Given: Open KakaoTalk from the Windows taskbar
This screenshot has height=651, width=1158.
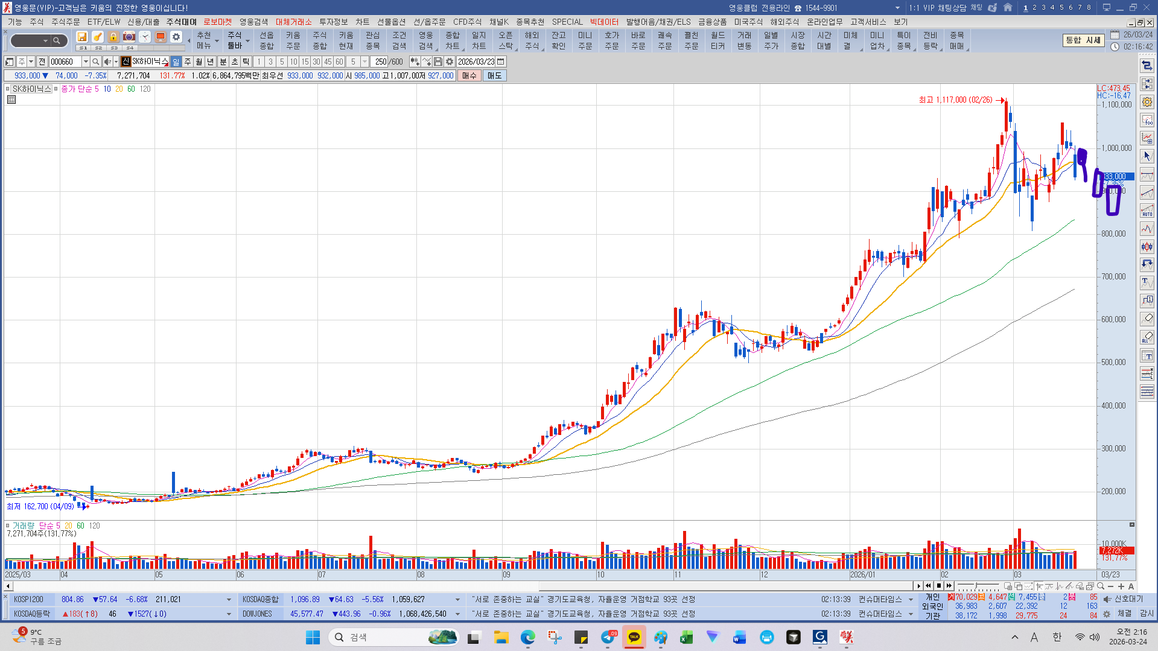Looking at the screenshot, I should click(x=634, y=637).
